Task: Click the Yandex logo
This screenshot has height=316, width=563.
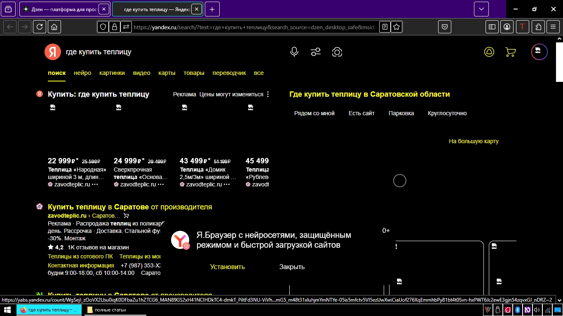Action: (x=53, y=52)
